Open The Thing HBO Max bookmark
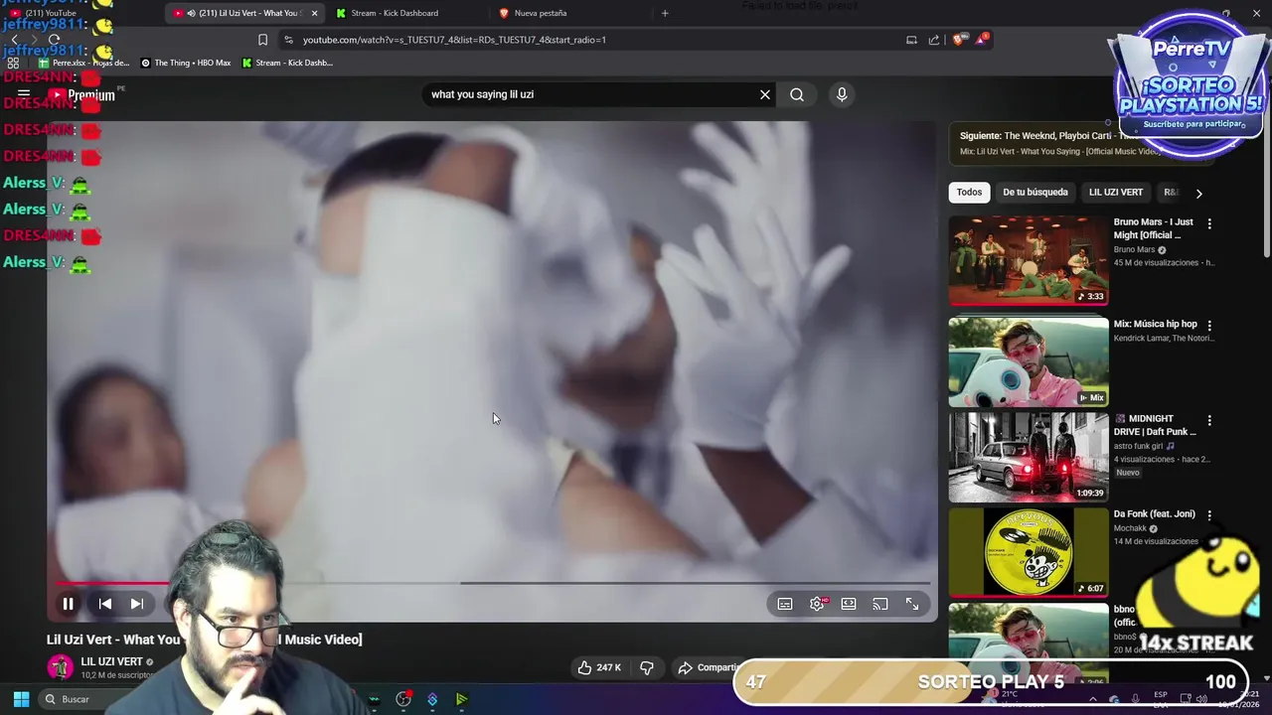This screenshot has width=1272, height=715. pyautogui.click(x=186, y=63)
